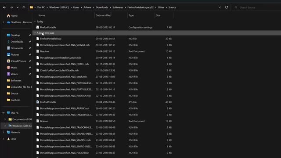Viewport: 281px width, 158px height.
Task: Select the Network icon in sidebar
Action: click(8, 132)
